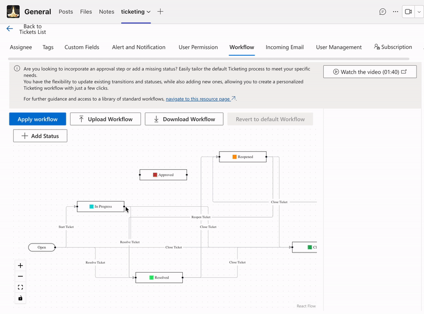Image resolution: width=424 pixels, height=314 pixels.
Task: Open Alert and Notification tab
Action: point(139,47)
